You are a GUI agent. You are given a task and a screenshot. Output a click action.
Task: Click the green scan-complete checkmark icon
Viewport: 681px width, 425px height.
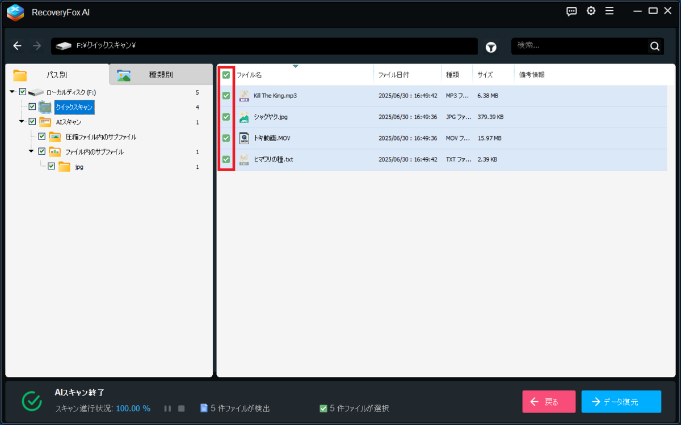point(32,401)
